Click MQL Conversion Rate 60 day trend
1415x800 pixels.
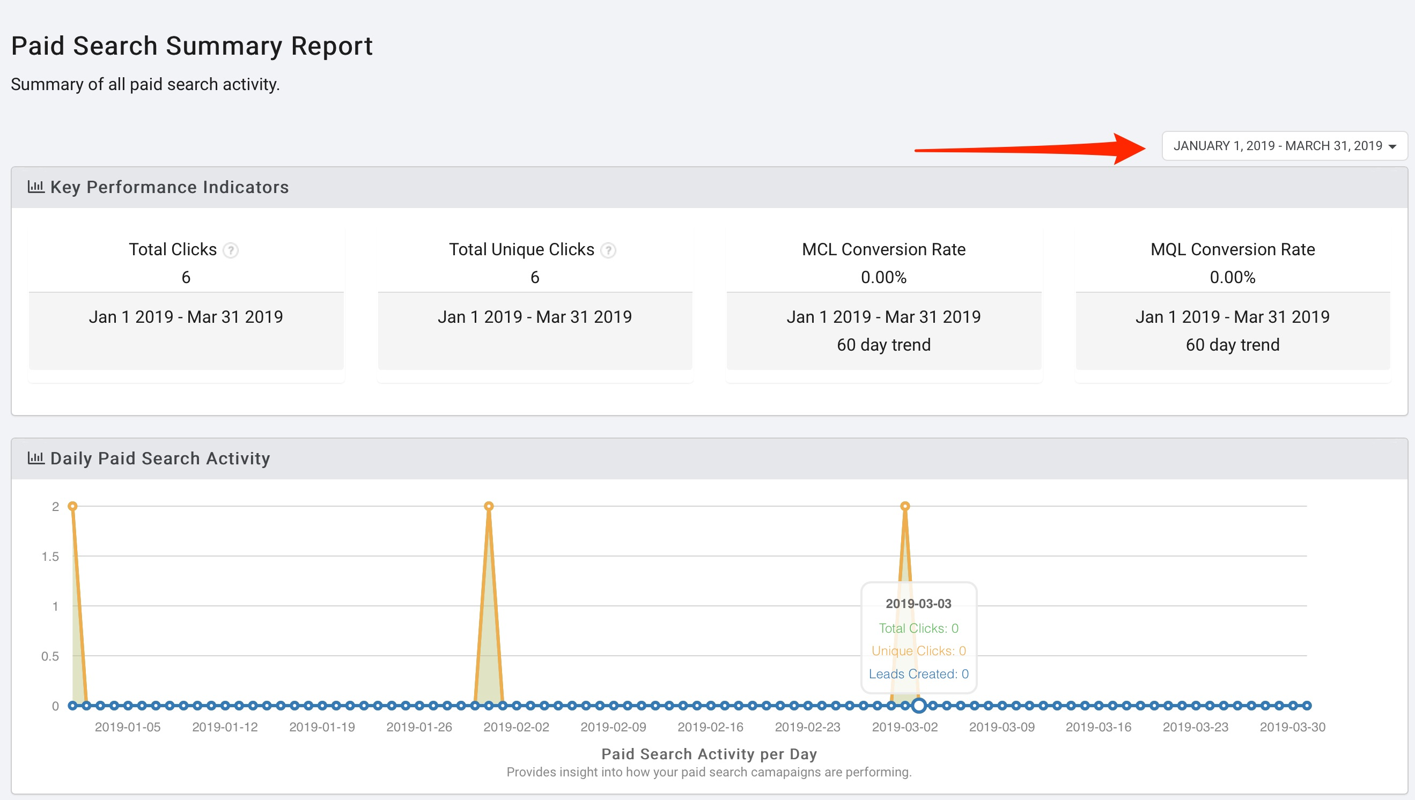click(1233, 345)
